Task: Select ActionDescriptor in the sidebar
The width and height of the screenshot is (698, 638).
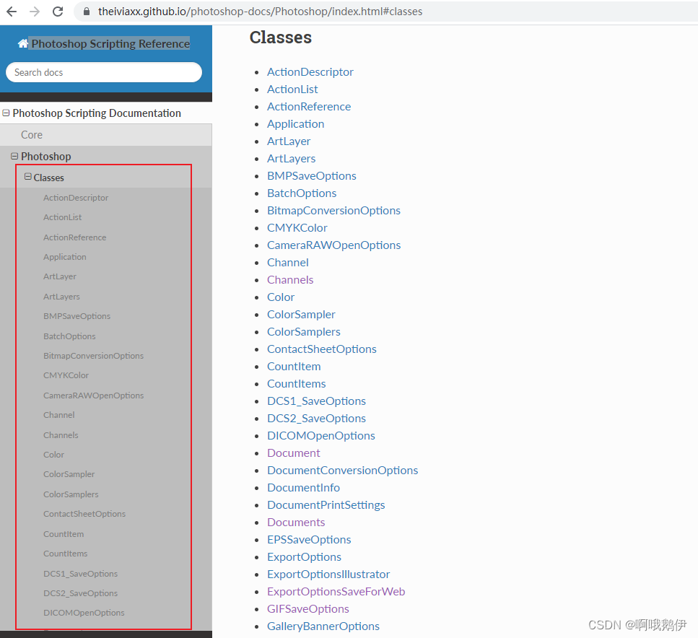Action: pyautogui.click(x=76, y=198)
